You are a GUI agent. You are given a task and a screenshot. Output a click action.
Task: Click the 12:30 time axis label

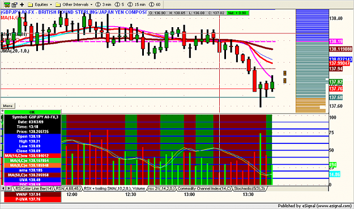[130, 194]
